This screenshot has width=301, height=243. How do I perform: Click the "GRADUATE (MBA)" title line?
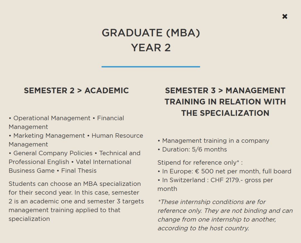[x=151, y=33]
